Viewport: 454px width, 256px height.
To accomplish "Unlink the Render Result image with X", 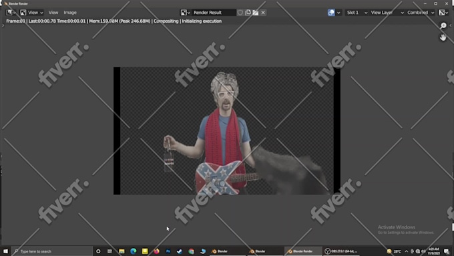I will pos(263,13).
